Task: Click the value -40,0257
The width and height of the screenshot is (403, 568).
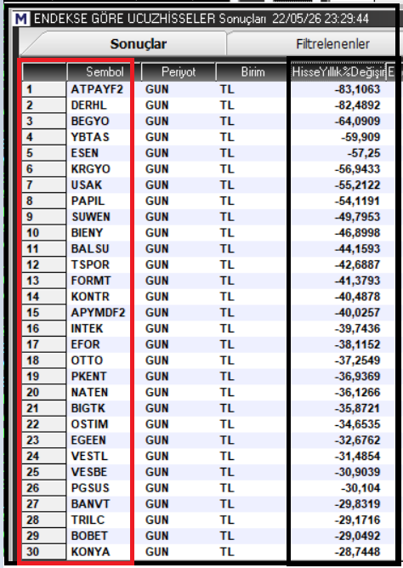Action: pos(357,312)
